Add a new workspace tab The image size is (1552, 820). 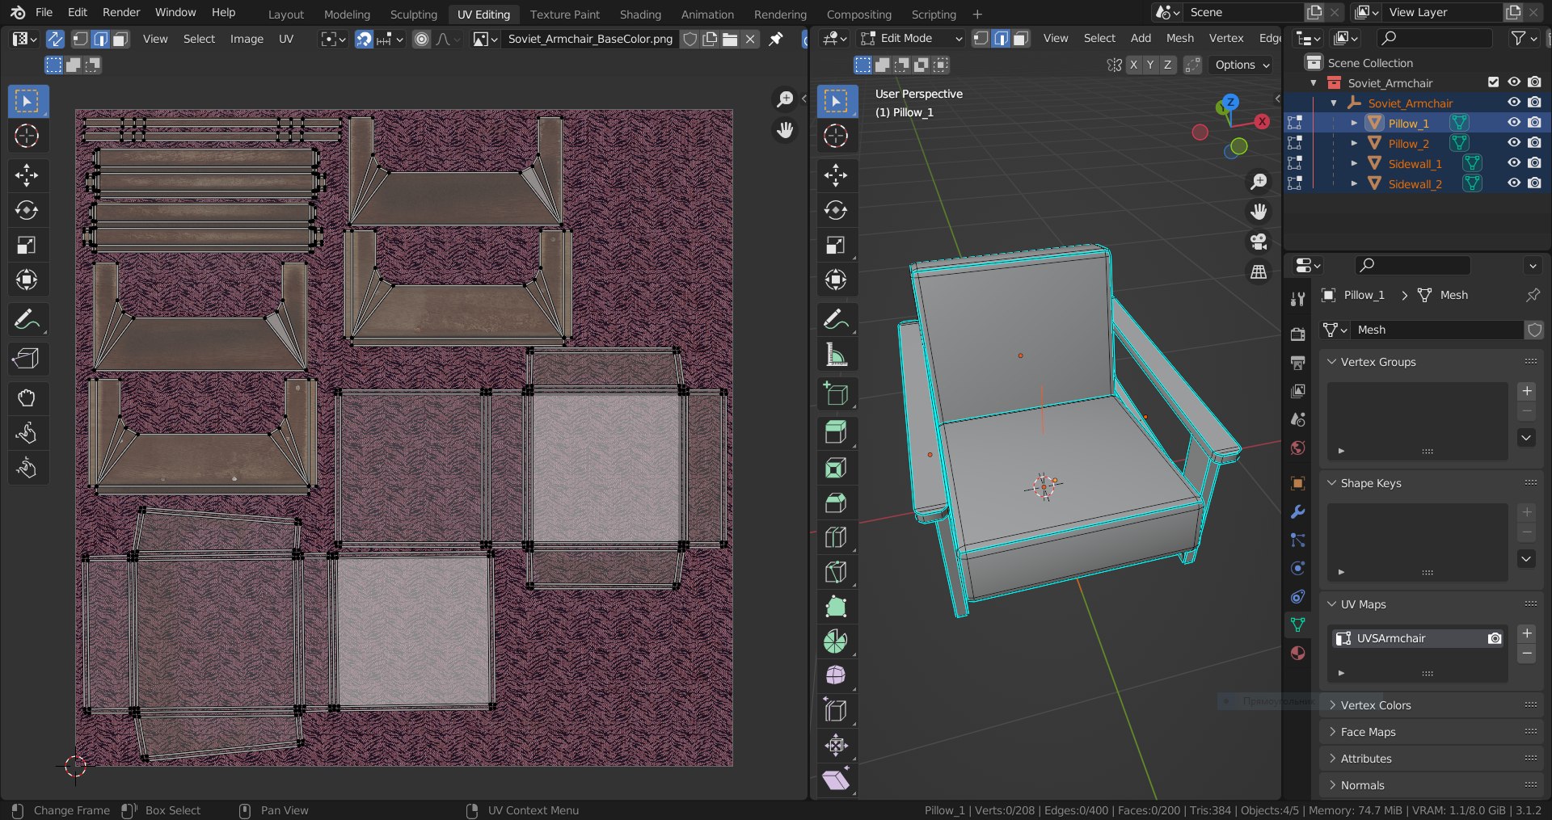click(977, 14)
